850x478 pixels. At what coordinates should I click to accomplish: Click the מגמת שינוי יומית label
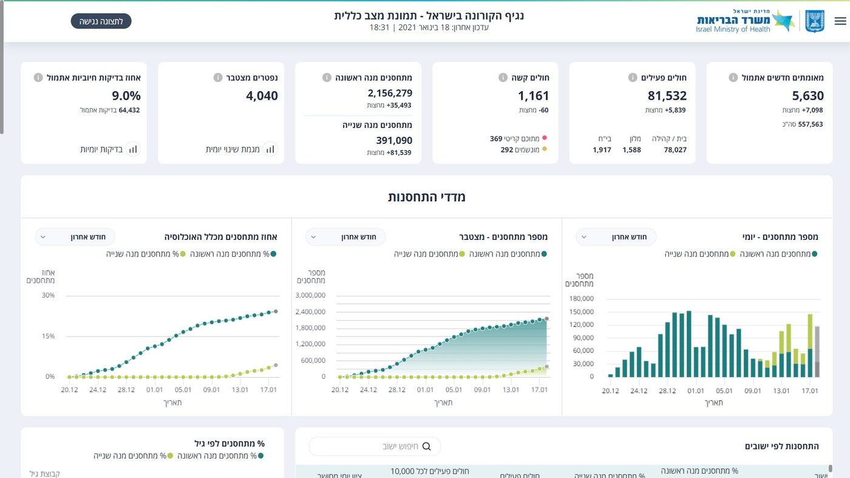click(233, 149)
